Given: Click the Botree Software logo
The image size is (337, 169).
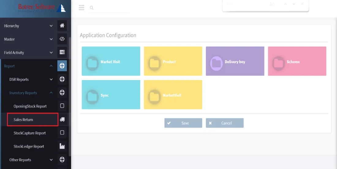Looking at the screenshot, I should pos(42,8).
